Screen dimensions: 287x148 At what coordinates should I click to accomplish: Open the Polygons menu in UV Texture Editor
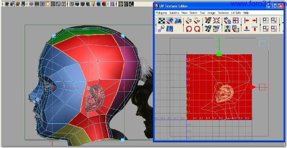[x=161, y=13]
